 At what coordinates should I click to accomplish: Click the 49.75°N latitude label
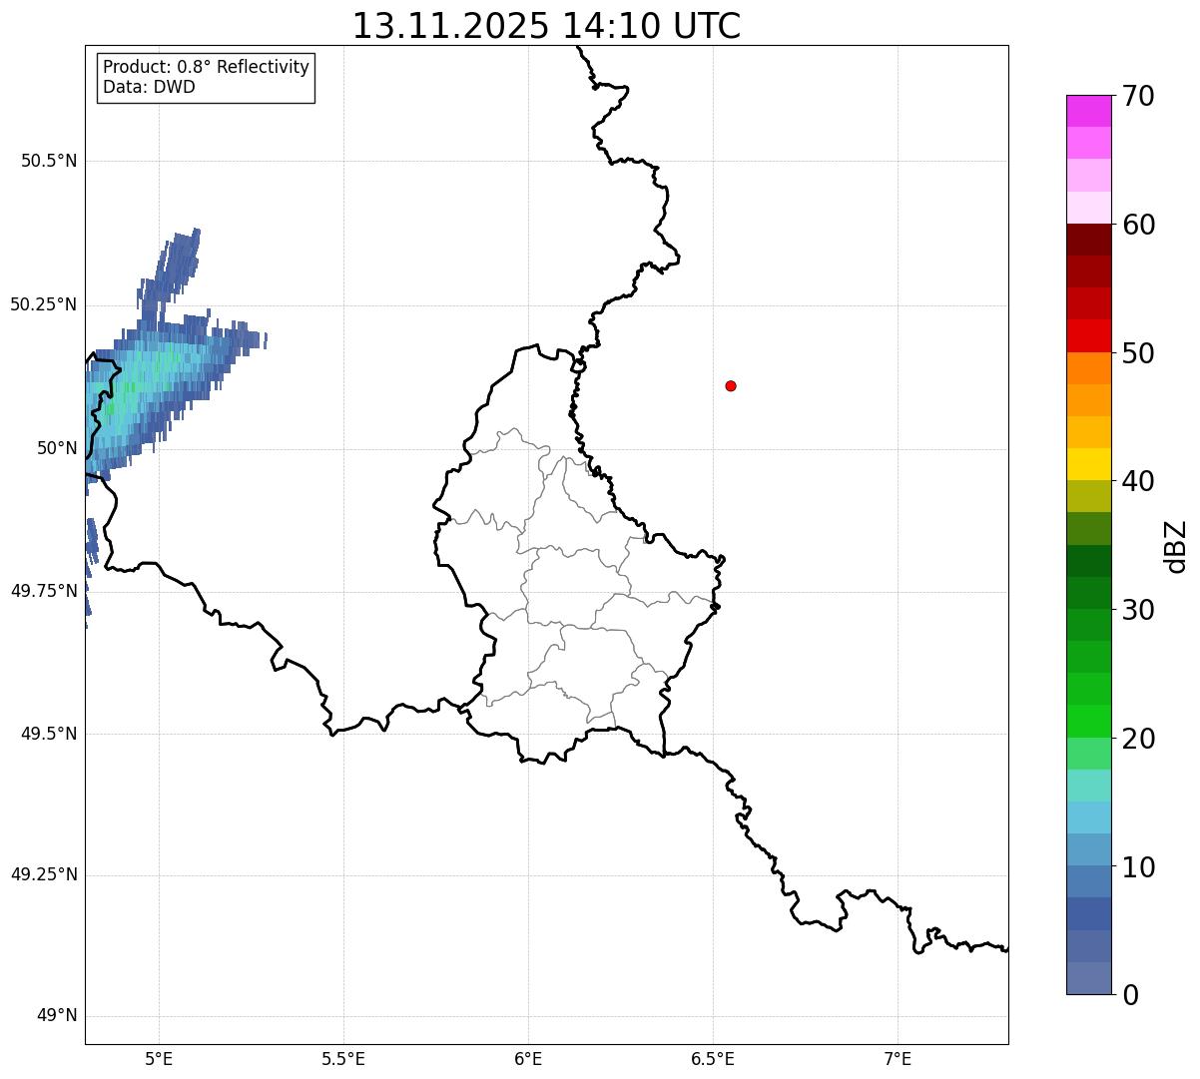(x=44, y=591)
